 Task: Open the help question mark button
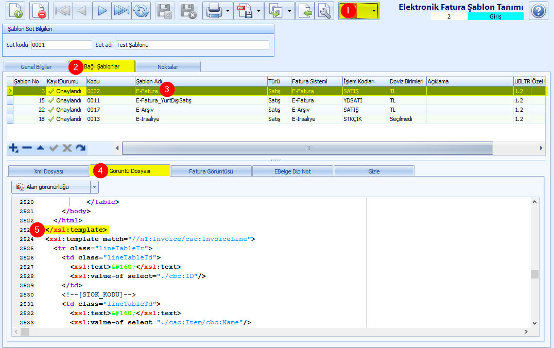(x=539, y=11)
